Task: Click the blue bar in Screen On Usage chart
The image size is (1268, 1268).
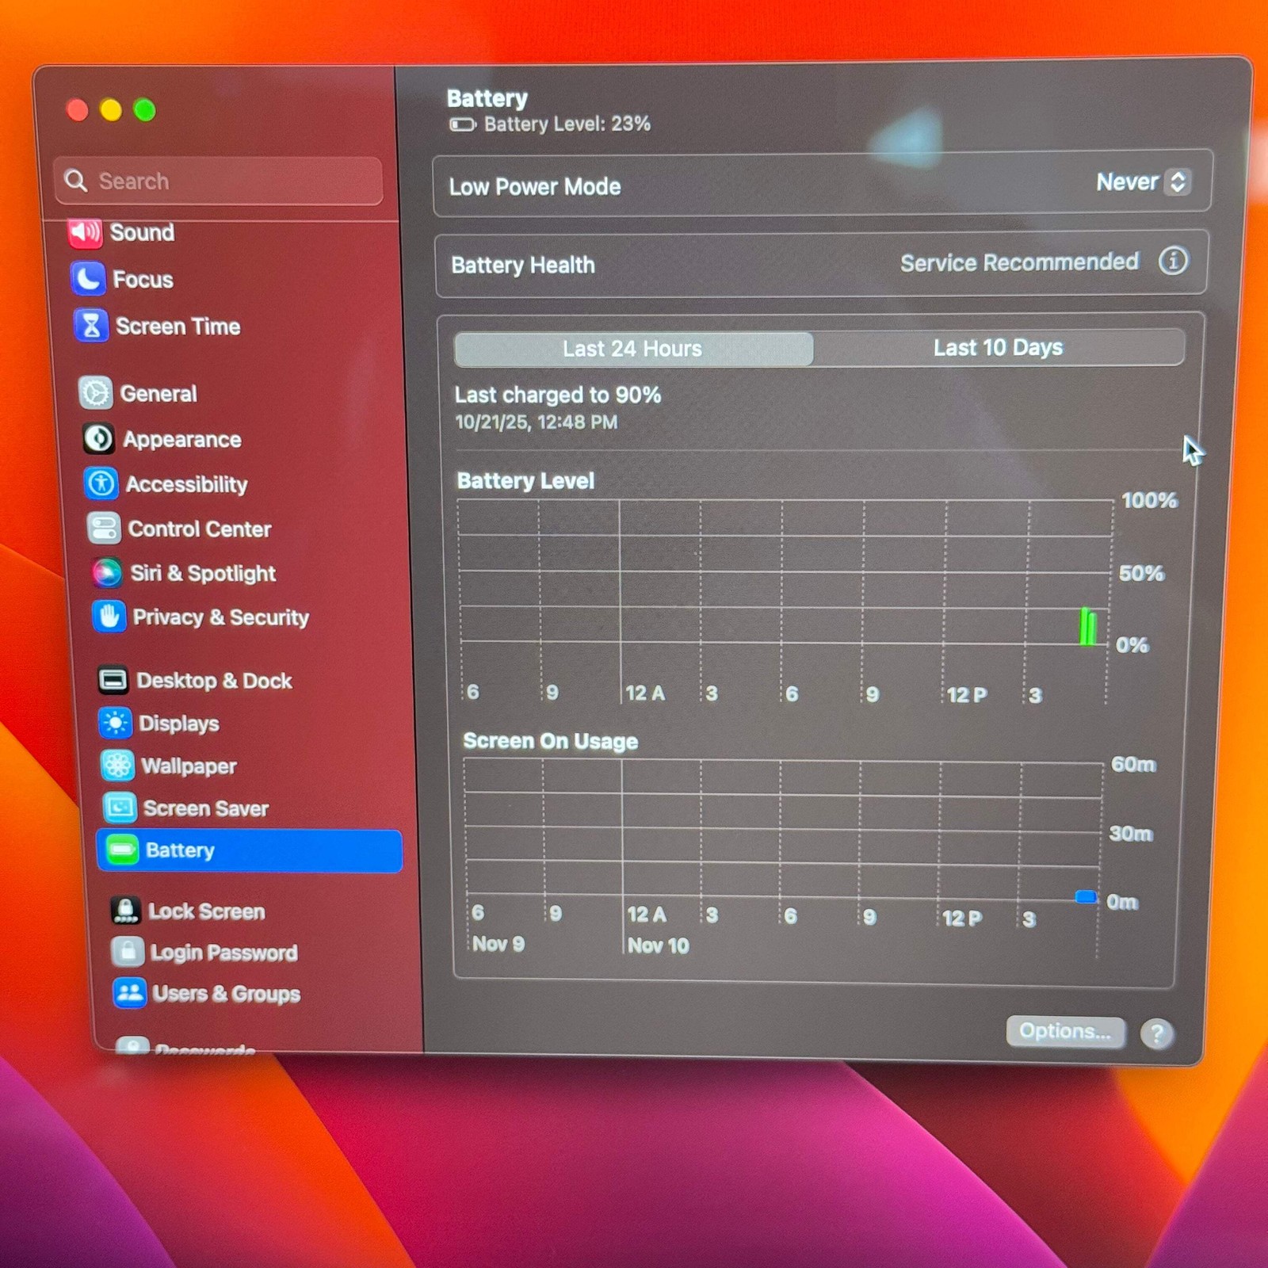Action: (x=1086, y=896)
